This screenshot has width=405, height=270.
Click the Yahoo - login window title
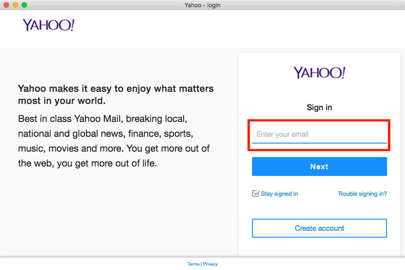(x=202, y=5)
